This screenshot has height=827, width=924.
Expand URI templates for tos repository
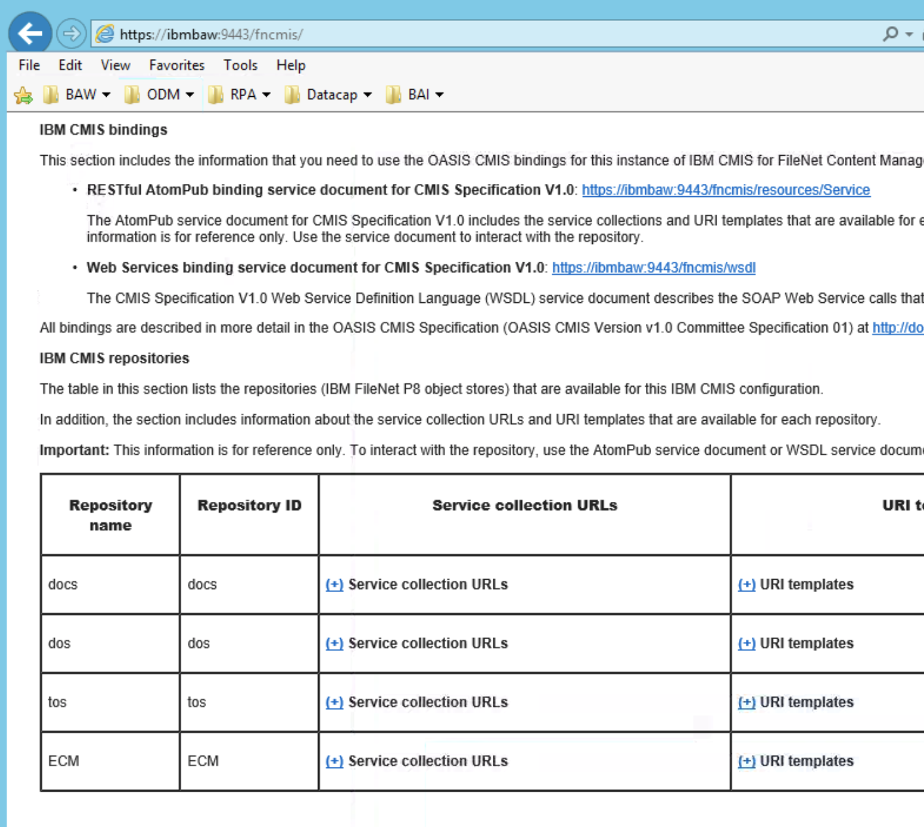tap(747, 702)
